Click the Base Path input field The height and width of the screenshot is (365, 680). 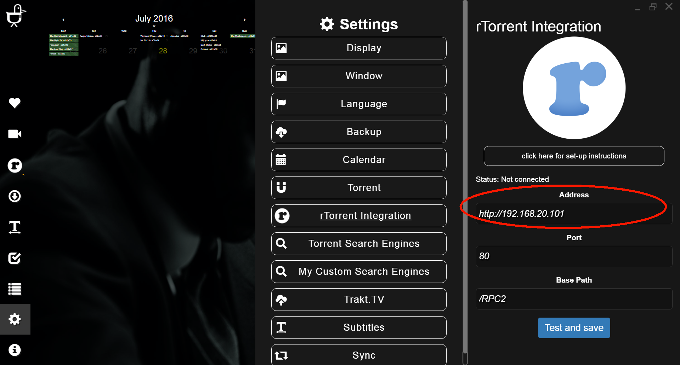[574, 299]
